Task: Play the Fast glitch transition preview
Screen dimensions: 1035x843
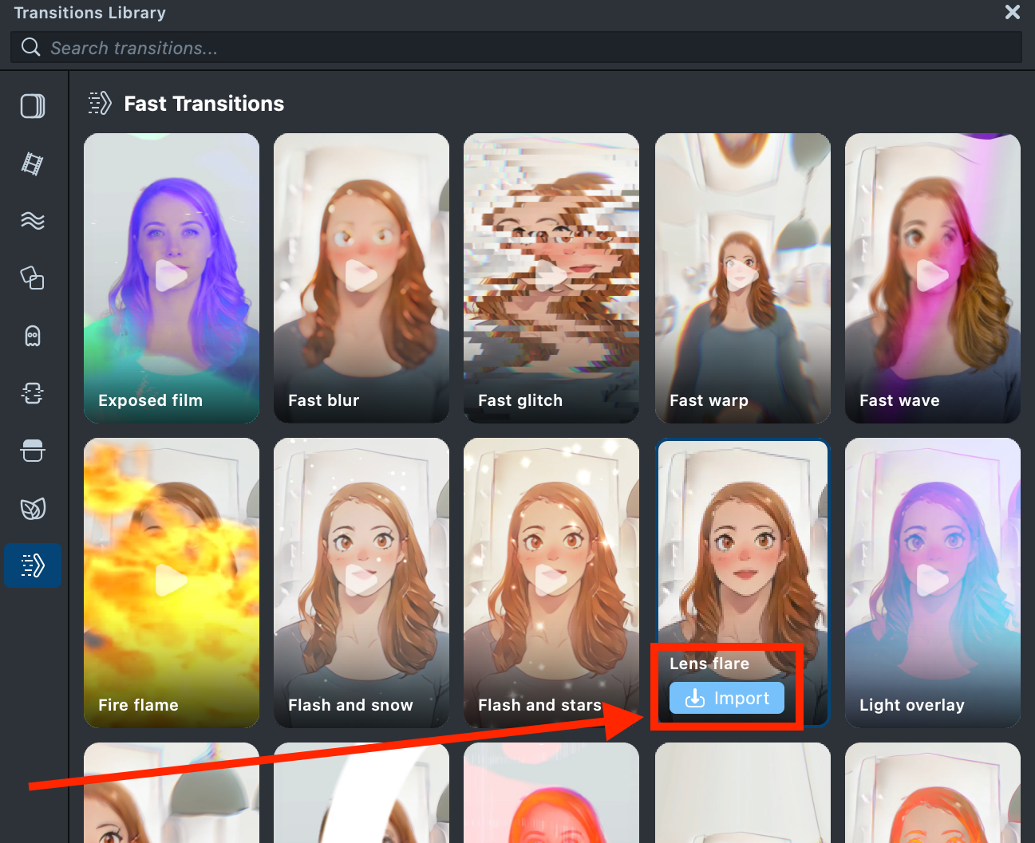Action: [x=551, y=276]
